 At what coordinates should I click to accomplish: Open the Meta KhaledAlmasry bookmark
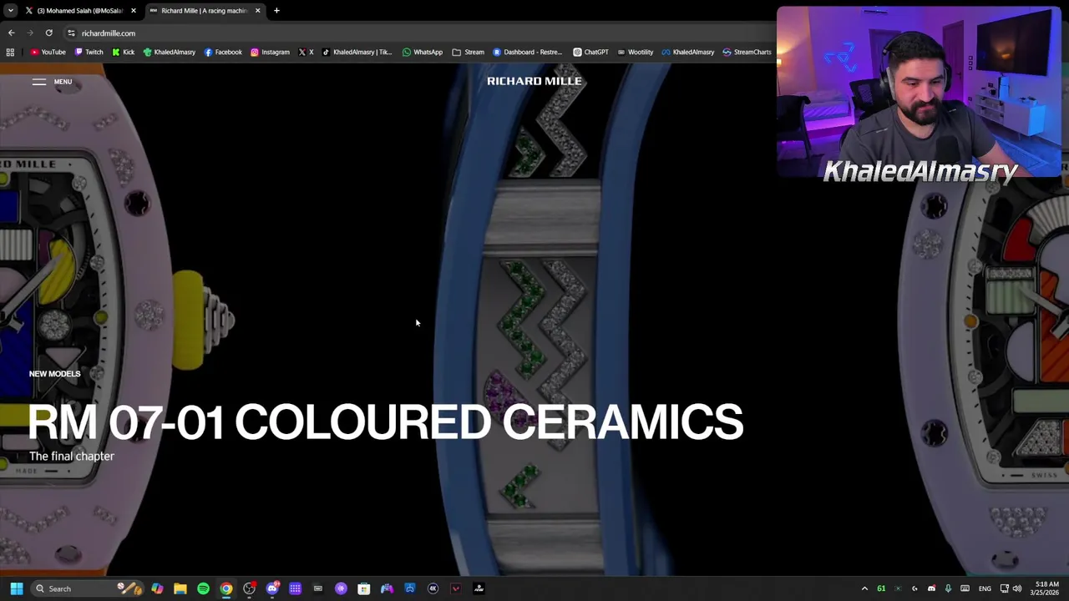pos(687,52)
